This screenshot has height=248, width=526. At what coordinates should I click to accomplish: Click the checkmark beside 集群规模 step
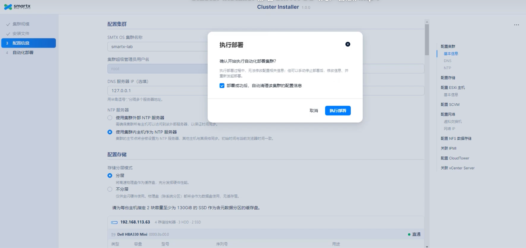click(x=8, y=24)
